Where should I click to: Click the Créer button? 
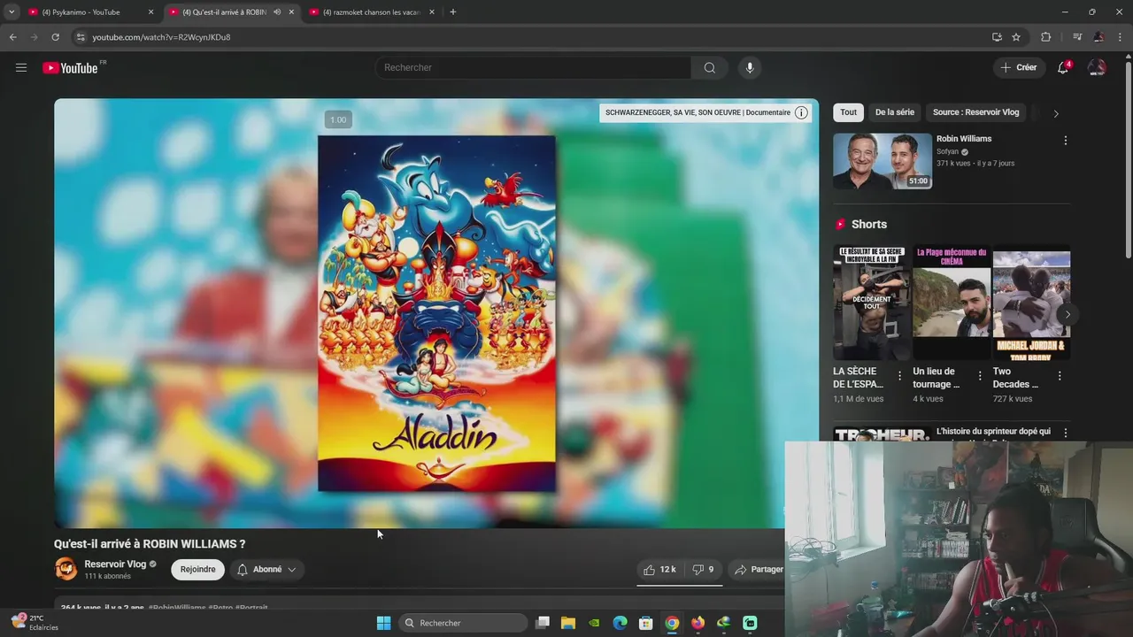pyautogui.click(x=1019, y=67)
